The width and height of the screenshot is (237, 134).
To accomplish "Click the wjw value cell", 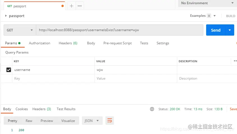I will [136, 70].
